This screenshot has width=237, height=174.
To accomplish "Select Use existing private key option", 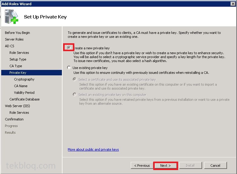I will 69,67.
